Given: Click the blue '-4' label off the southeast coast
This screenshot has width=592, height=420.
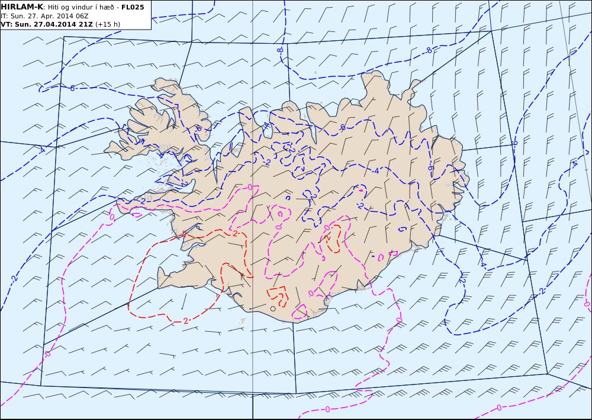Looking at the screenshot, I should [483, 265].
